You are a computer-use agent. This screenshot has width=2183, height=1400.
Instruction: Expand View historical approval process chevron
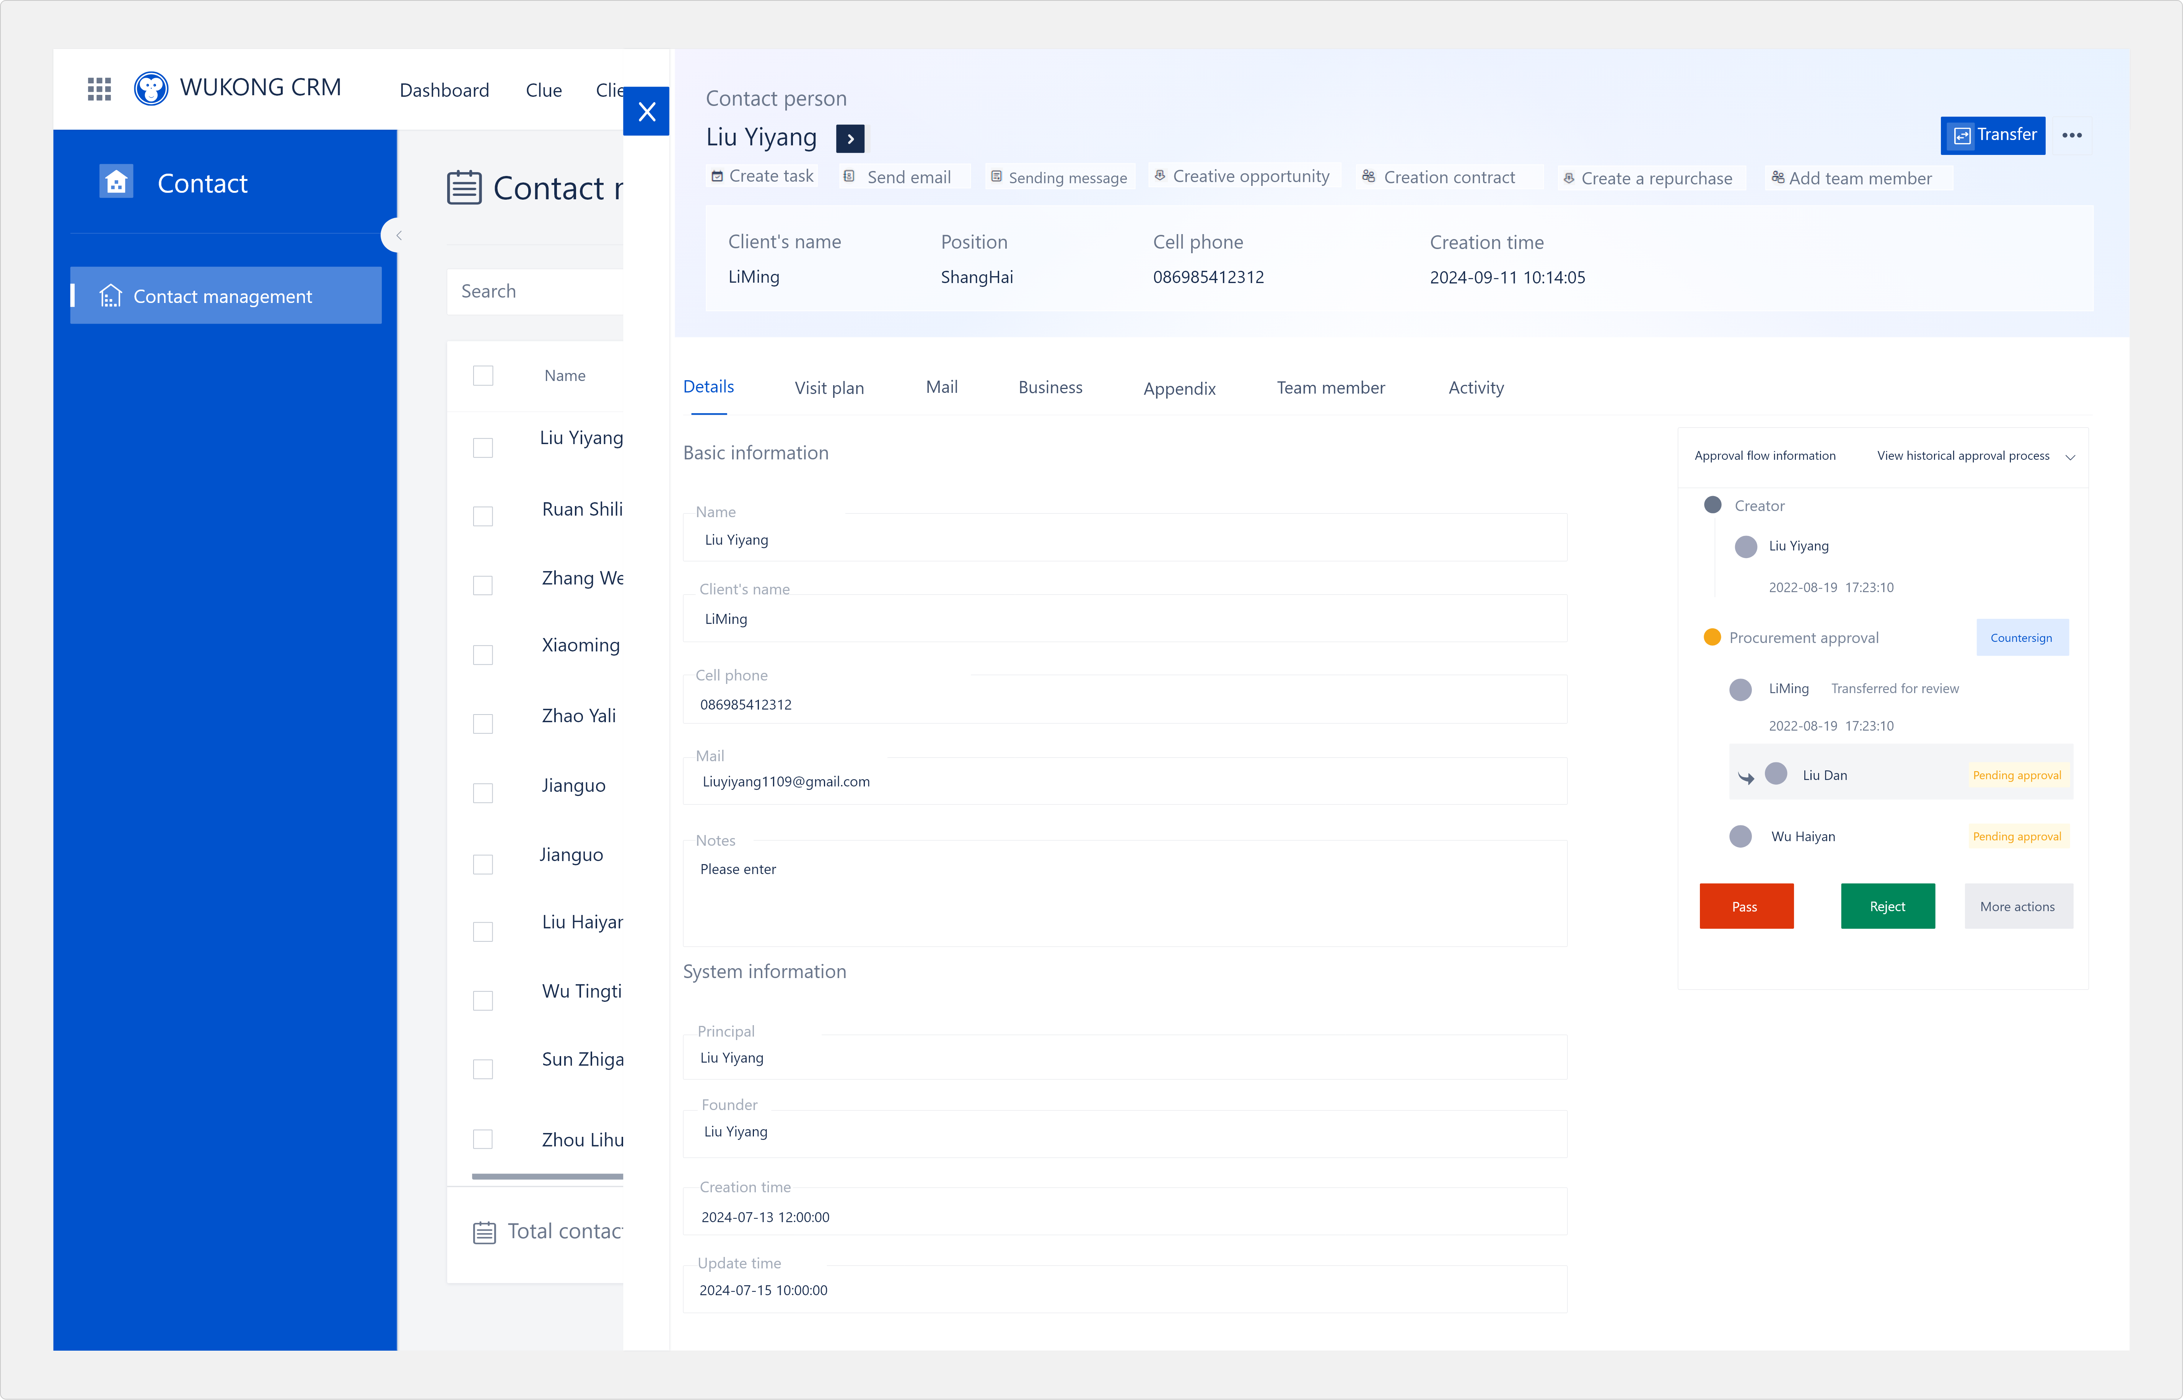[x=2070, y=457]
